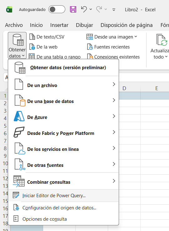Image resolution: width=169 pixels, height=231 pixels.
Task: Open the Actualizar todo dropdown arrow
Action: pyautogui.click(x=166, y=57)
